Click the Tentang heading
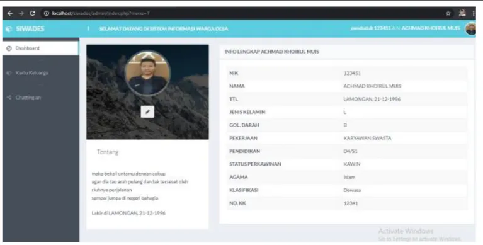The width and height of the screenshot is (483, 245). [108, 152]
